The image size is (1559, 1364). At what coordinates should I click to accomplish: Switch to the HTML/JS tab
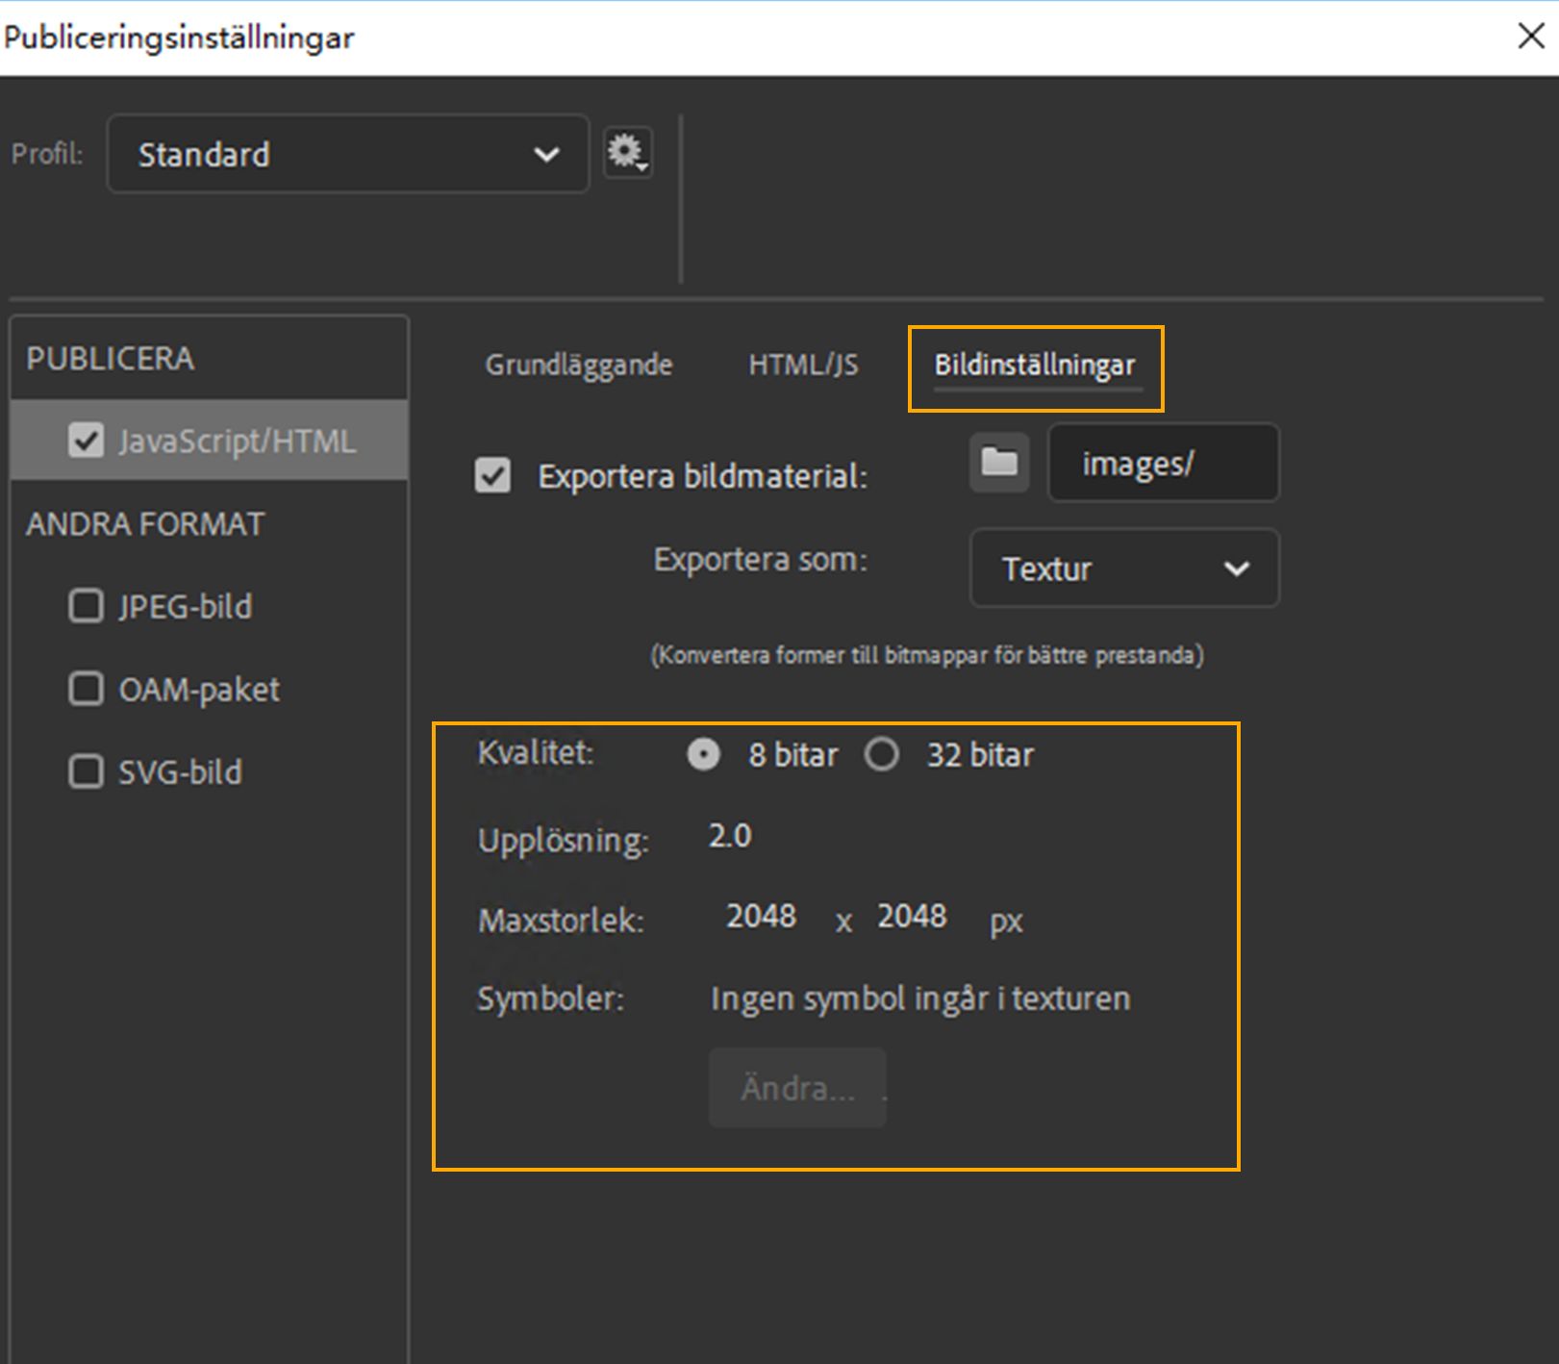(x=803, y=366)
